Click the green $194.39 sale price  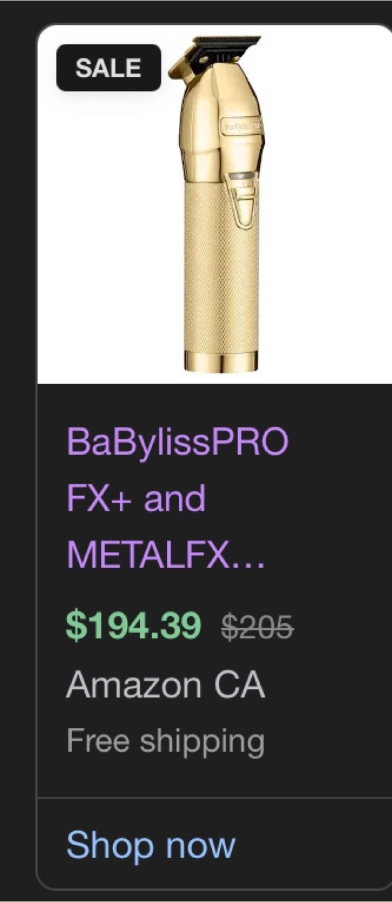[x=134, y=625]
